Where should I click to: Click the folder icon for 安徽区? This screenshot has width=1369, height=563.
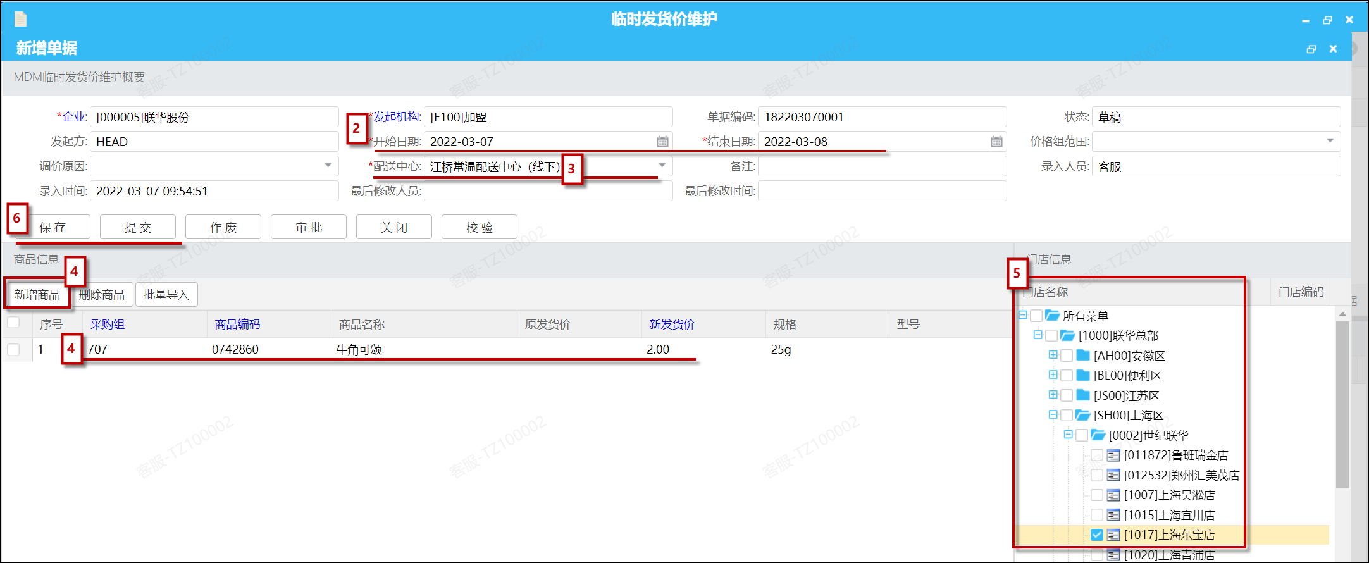pyautogui.click(x=1083, y=356)
